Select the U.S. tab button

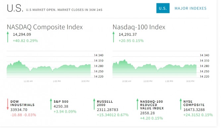[x=163, y=8]
